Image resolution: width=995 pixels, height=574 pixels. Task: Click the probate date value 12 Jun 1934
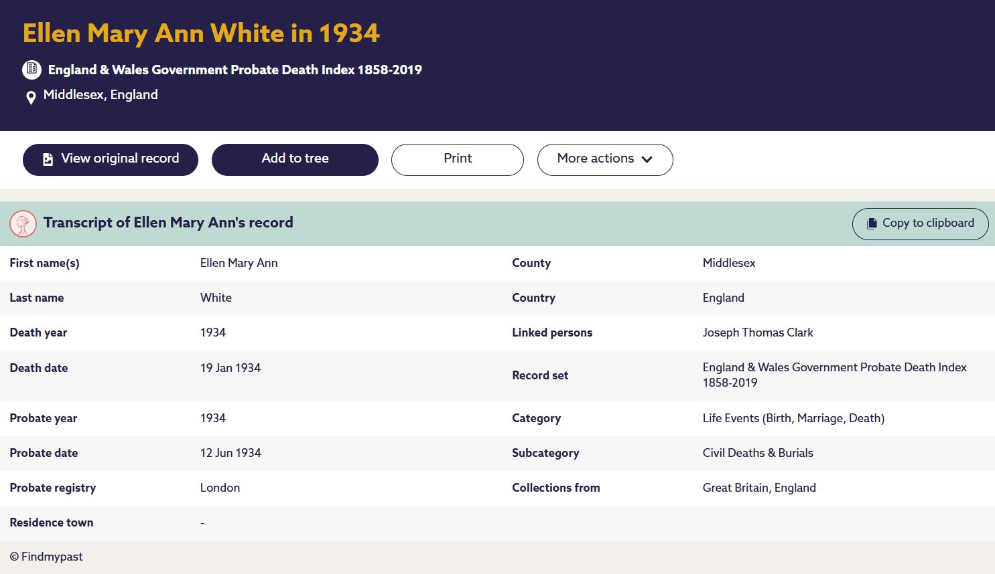230,453
